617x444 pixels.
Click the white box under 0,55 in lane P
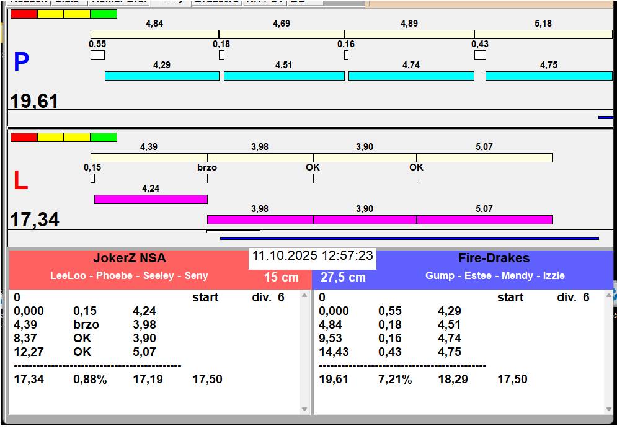coord(97,55)
